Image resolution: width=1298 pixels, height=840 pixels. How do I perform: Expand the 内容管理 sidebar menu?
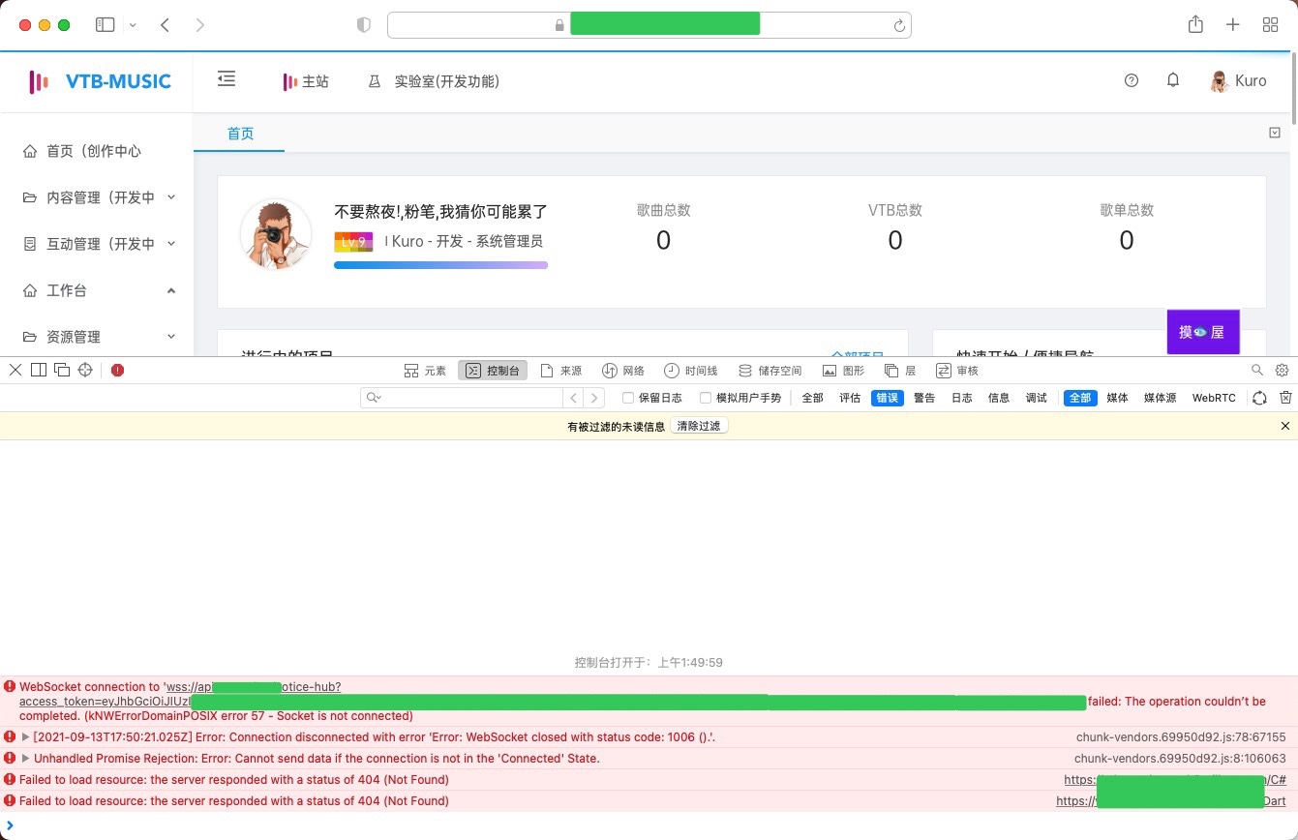pyautogui.click(x=97, y=197)
